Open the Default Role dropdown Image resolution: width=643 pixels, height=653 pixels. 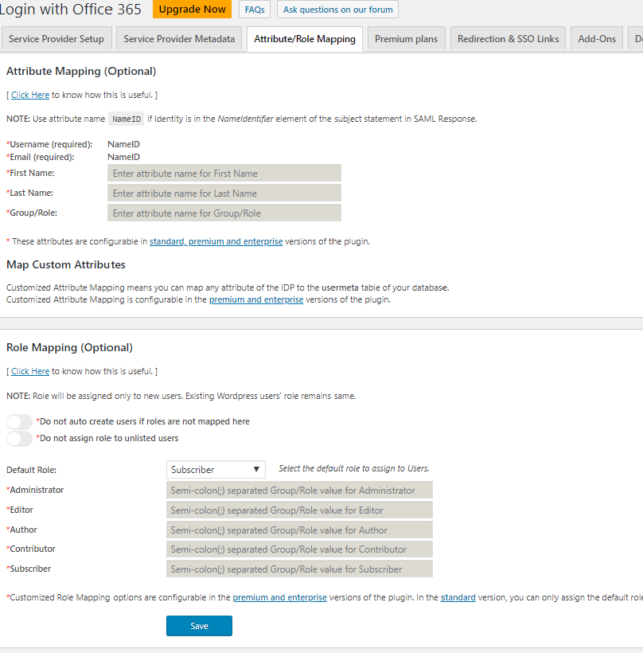[215, 469]
